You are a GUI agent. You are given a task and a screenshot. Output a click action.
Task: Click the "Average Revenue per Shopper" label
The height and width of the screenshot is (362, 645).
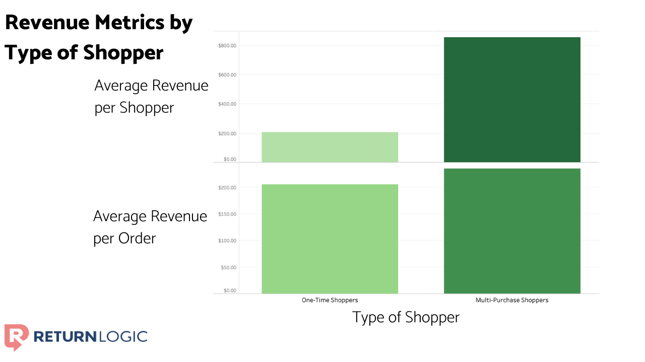click(151, 96)
